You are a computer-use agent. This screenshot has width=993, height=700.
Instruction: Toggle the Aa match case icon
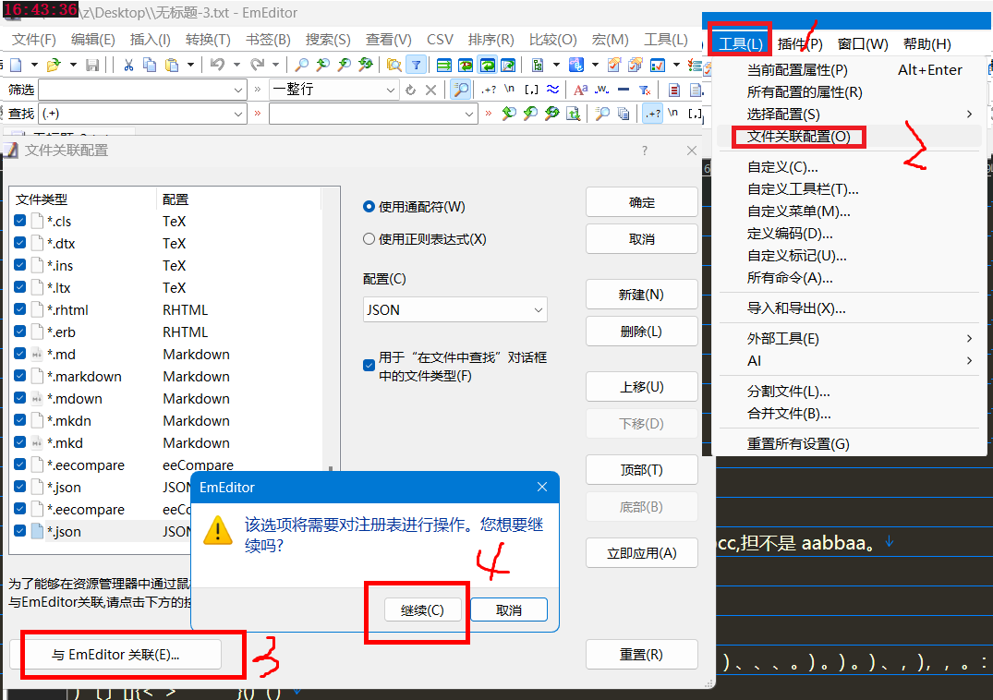pyautogui.click(x=580, y=90)
